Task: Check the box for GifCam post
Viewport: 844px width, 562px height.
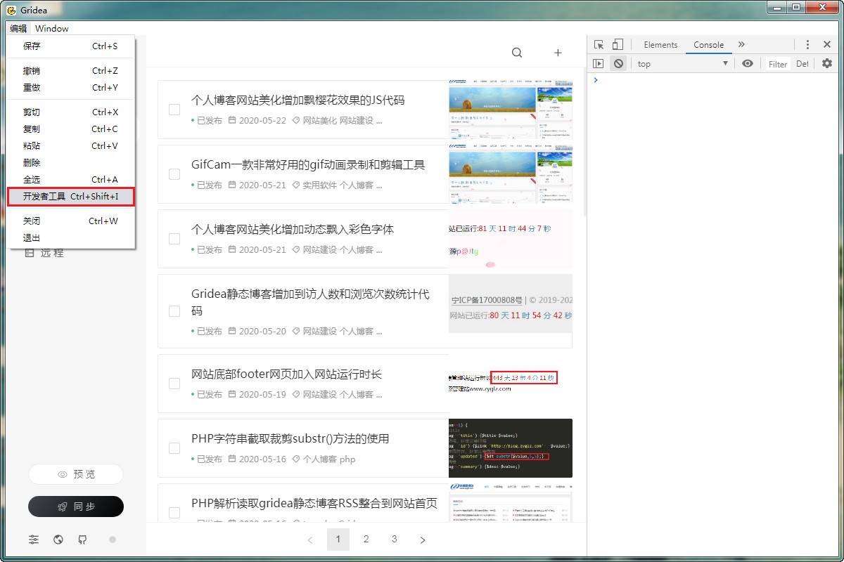Action: pyautogui.click(x=174, y=174)
